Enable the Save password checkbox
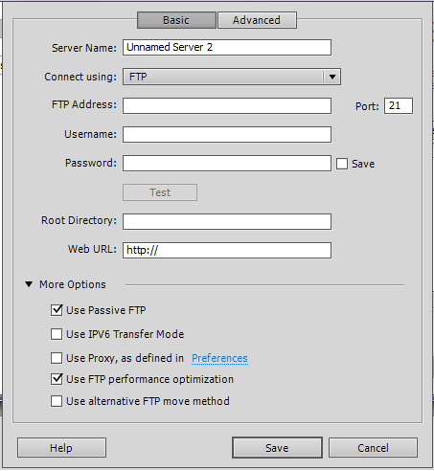Image resolution: width=434 pixels, height=471 pixels. [342, 164]
